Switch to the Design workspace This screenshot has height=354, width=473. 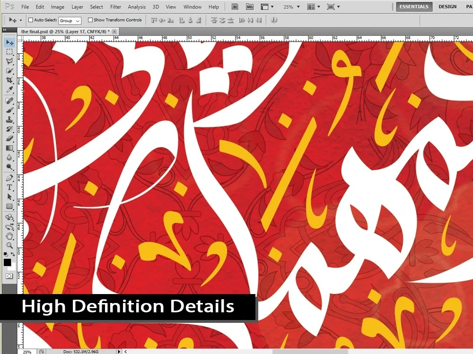click(447, 7)
